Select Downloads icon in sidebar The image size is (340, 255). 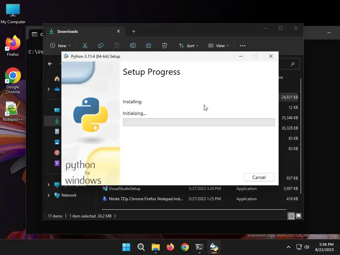pos(57,121)
